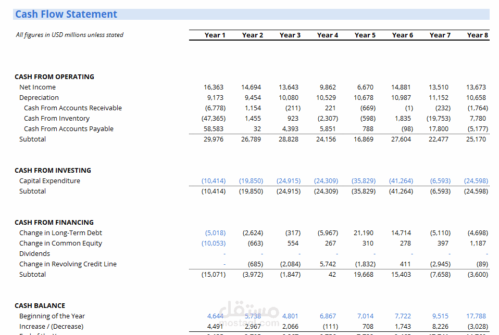Select the Depreciation row label
This screenshot has width=499, height=335.
pyautogui.click(x=39, y=98)
